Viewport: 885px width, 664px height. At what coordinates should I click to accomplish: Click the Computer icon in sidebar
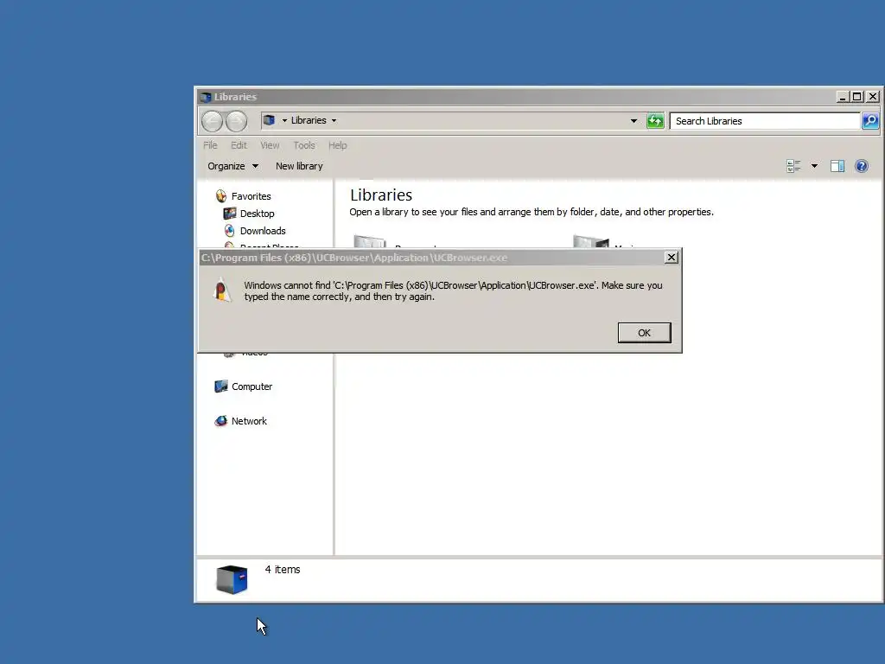pos(220,386)
